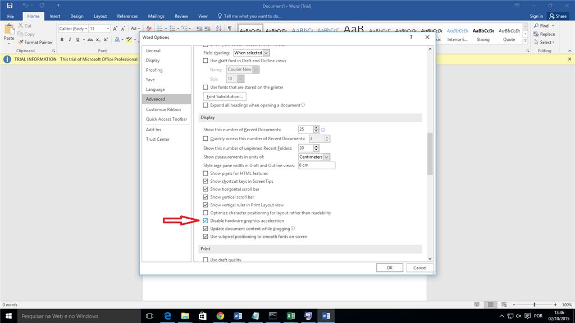Open Clipboard group dialog launcher
575x323 pixels.
(x=53, y=51)
